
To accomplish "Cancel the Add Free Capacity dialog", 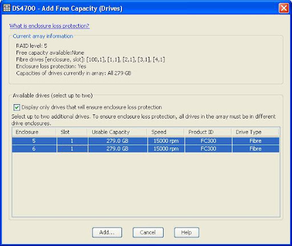I will pos(148,232).
